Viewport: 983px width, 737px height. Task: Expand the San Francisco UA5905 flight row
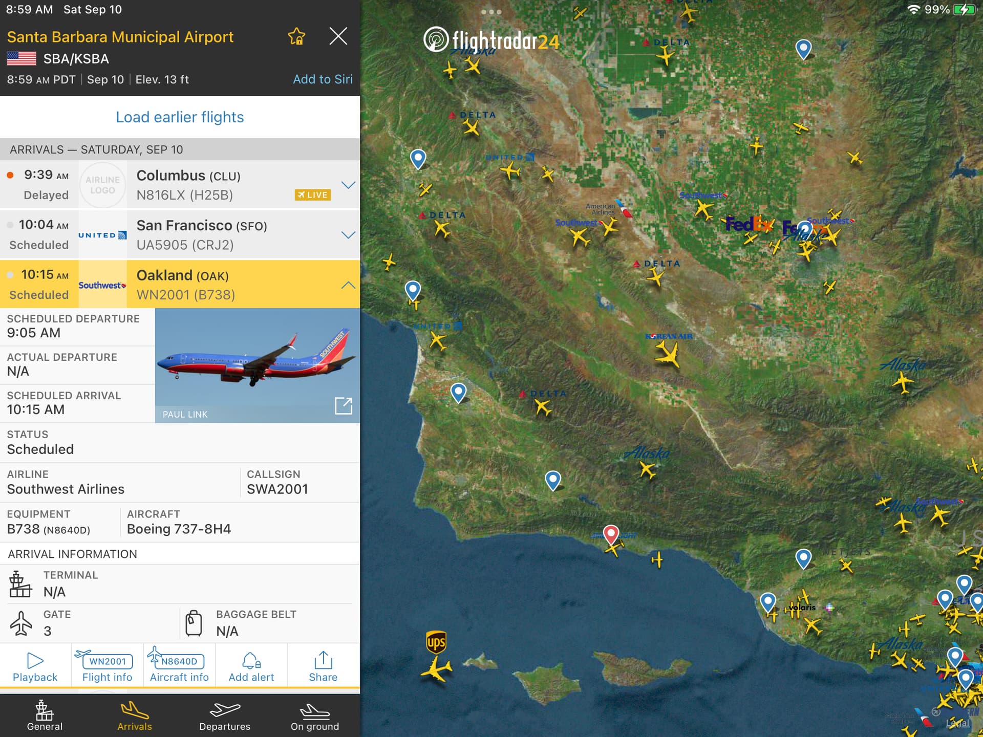348,235
